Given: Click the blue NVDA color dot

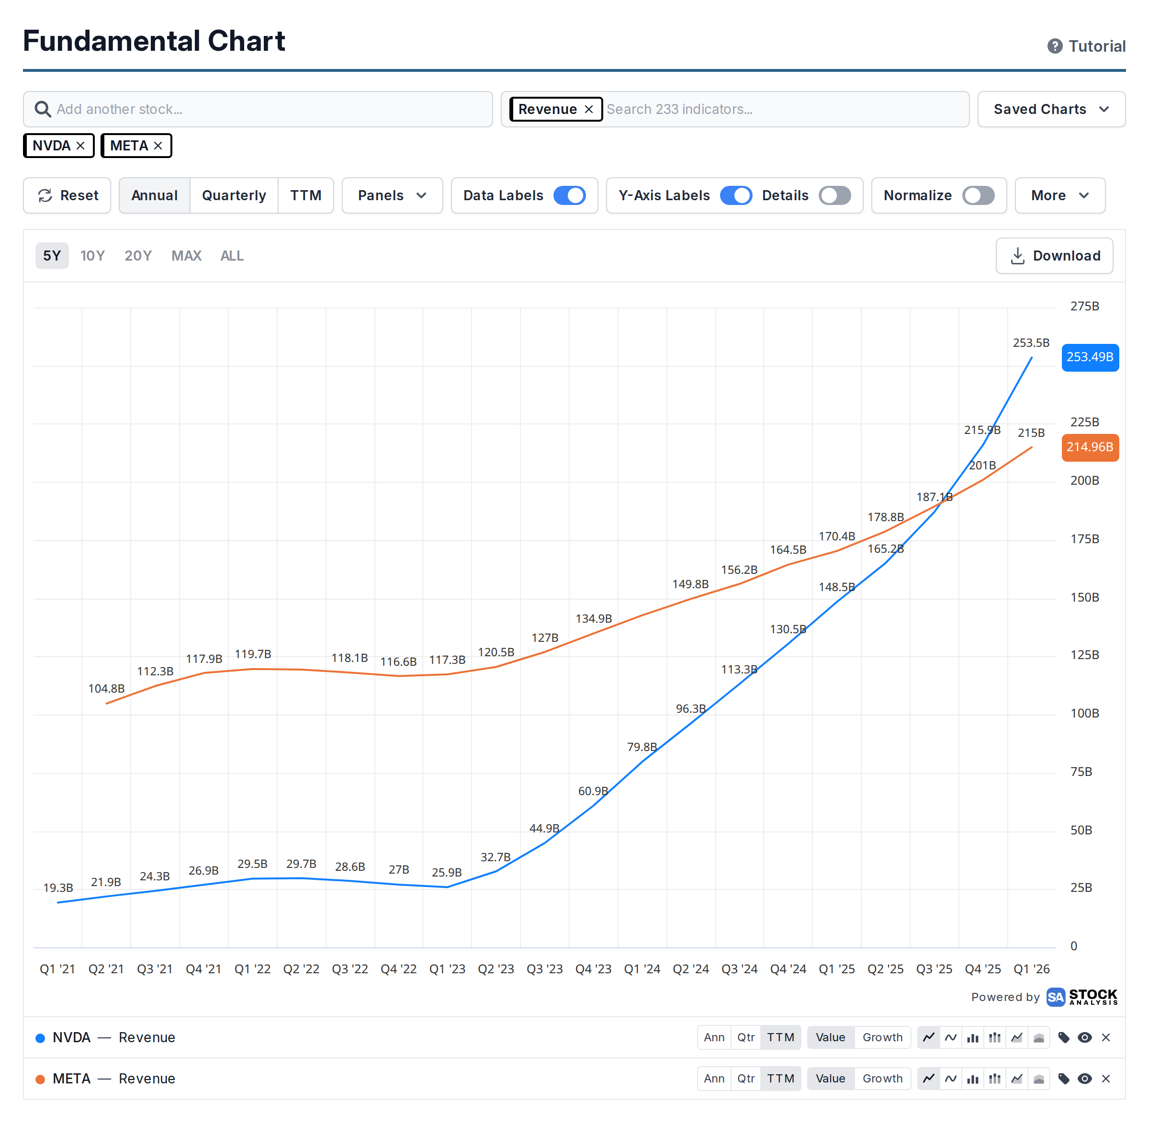Looking at the screenshot, I should pyautogui.click(x=40, y=1038).
